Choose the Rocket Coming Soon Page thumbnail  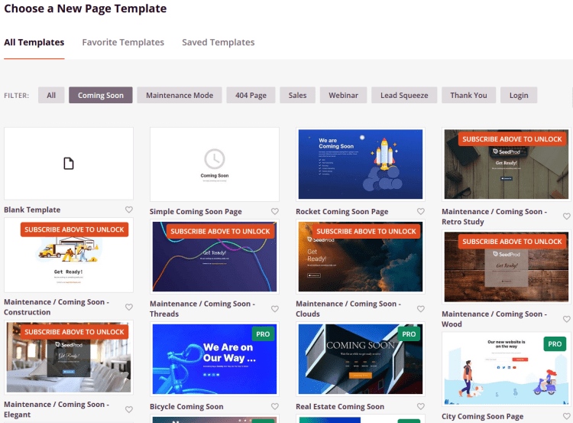pos(361,164)
